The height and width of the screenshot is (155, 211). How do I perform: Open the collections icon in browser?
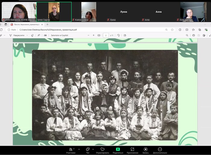200,30
